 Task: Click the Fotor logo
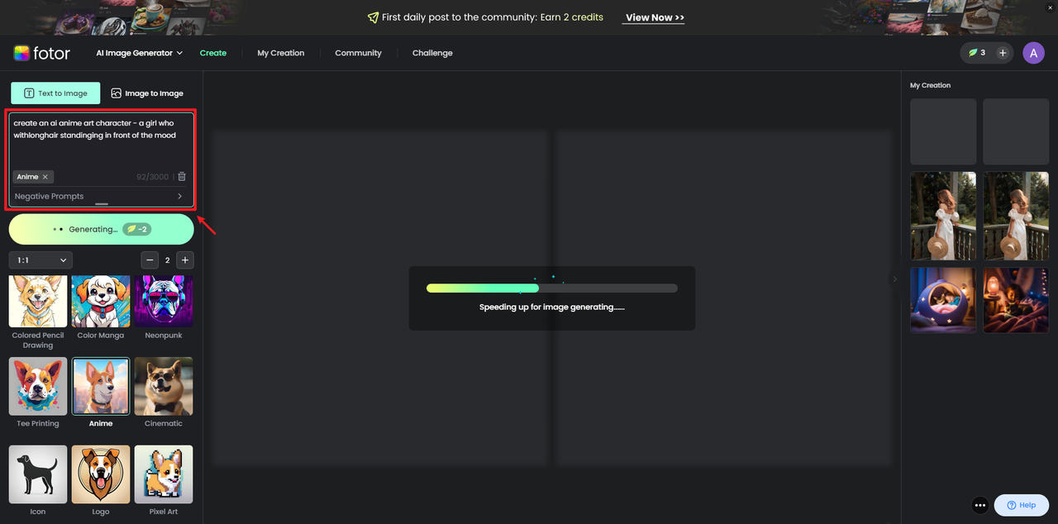42,53
